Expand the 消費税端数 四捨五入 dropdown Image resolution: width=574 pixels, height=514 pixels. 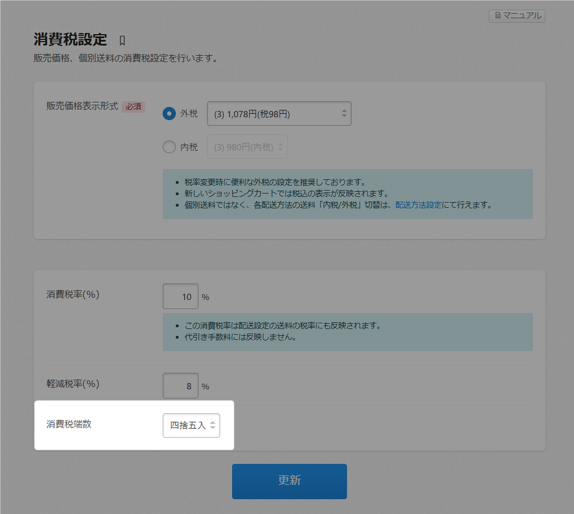(x=188, y=425)
